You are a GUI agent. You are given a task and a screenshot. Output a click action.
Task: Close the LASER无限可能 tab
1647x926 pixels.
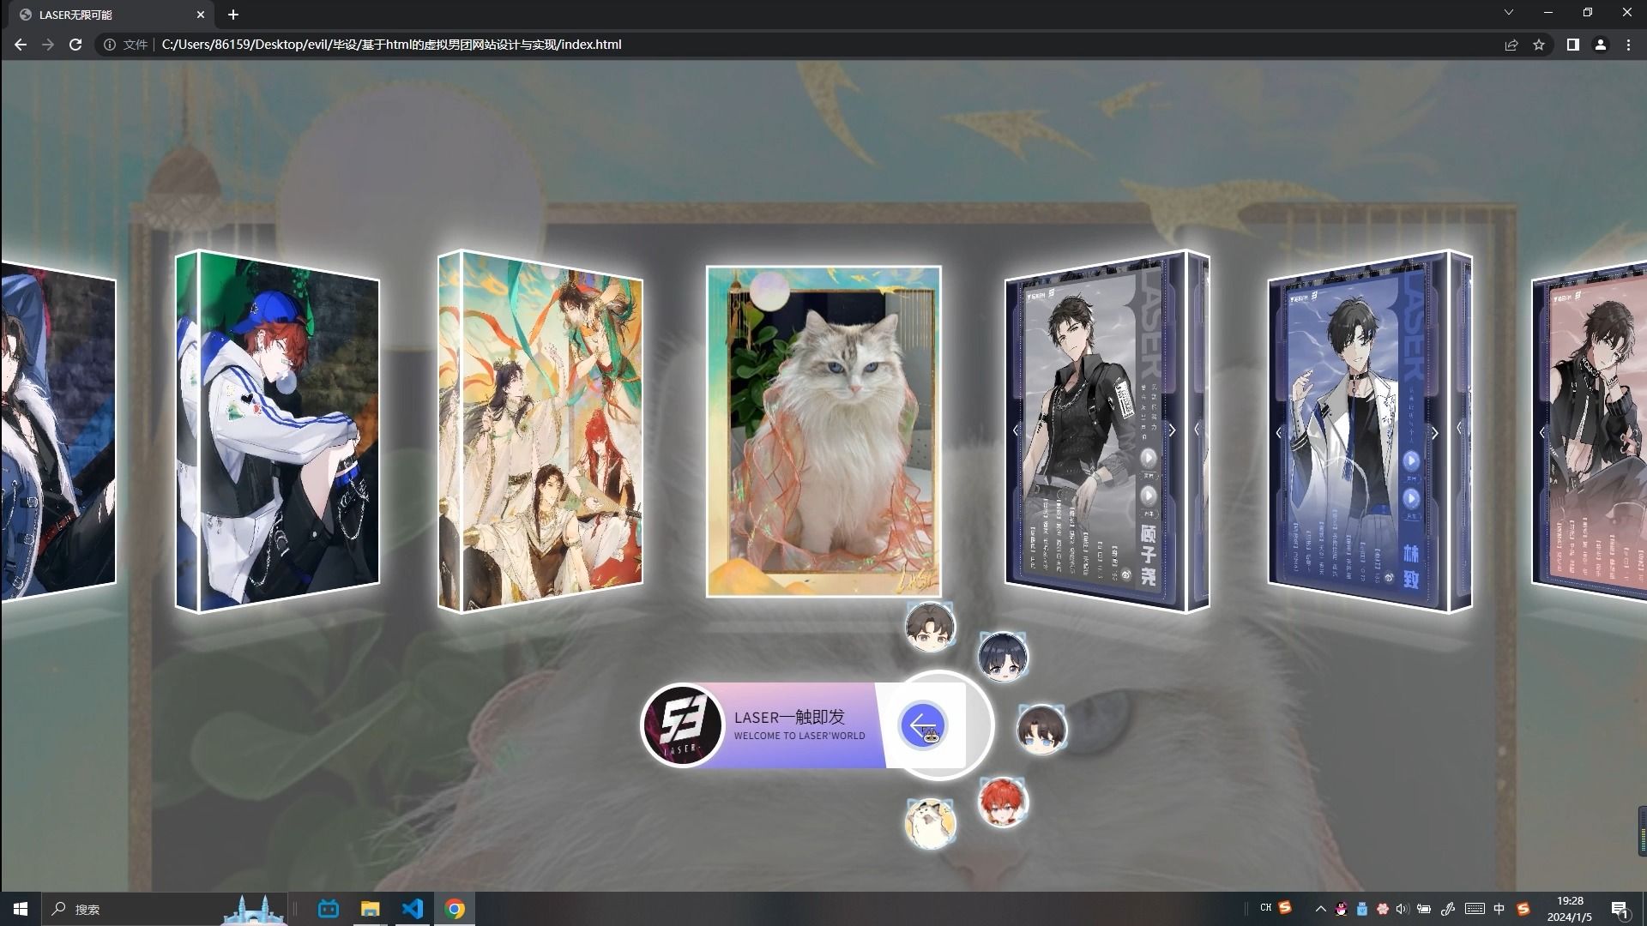tap(201, 15)
